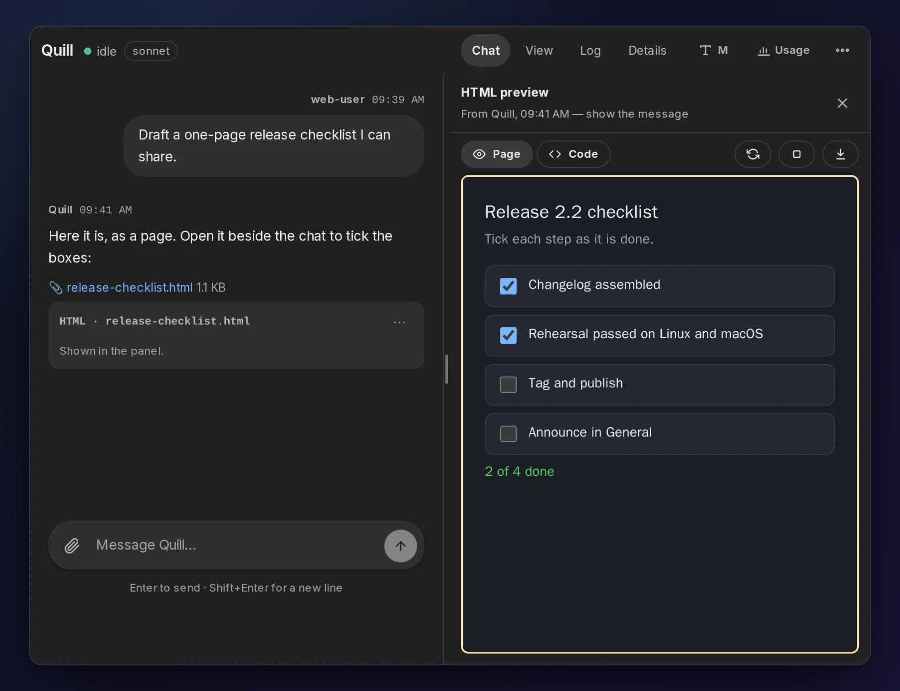Select the Page preview mode
The image size is (900, 691).
497,154
